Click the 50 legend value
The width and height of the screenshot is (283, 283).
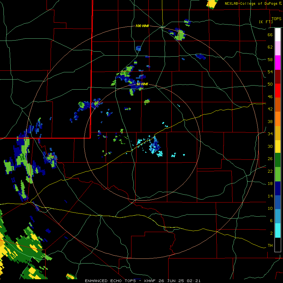(270, 84)
